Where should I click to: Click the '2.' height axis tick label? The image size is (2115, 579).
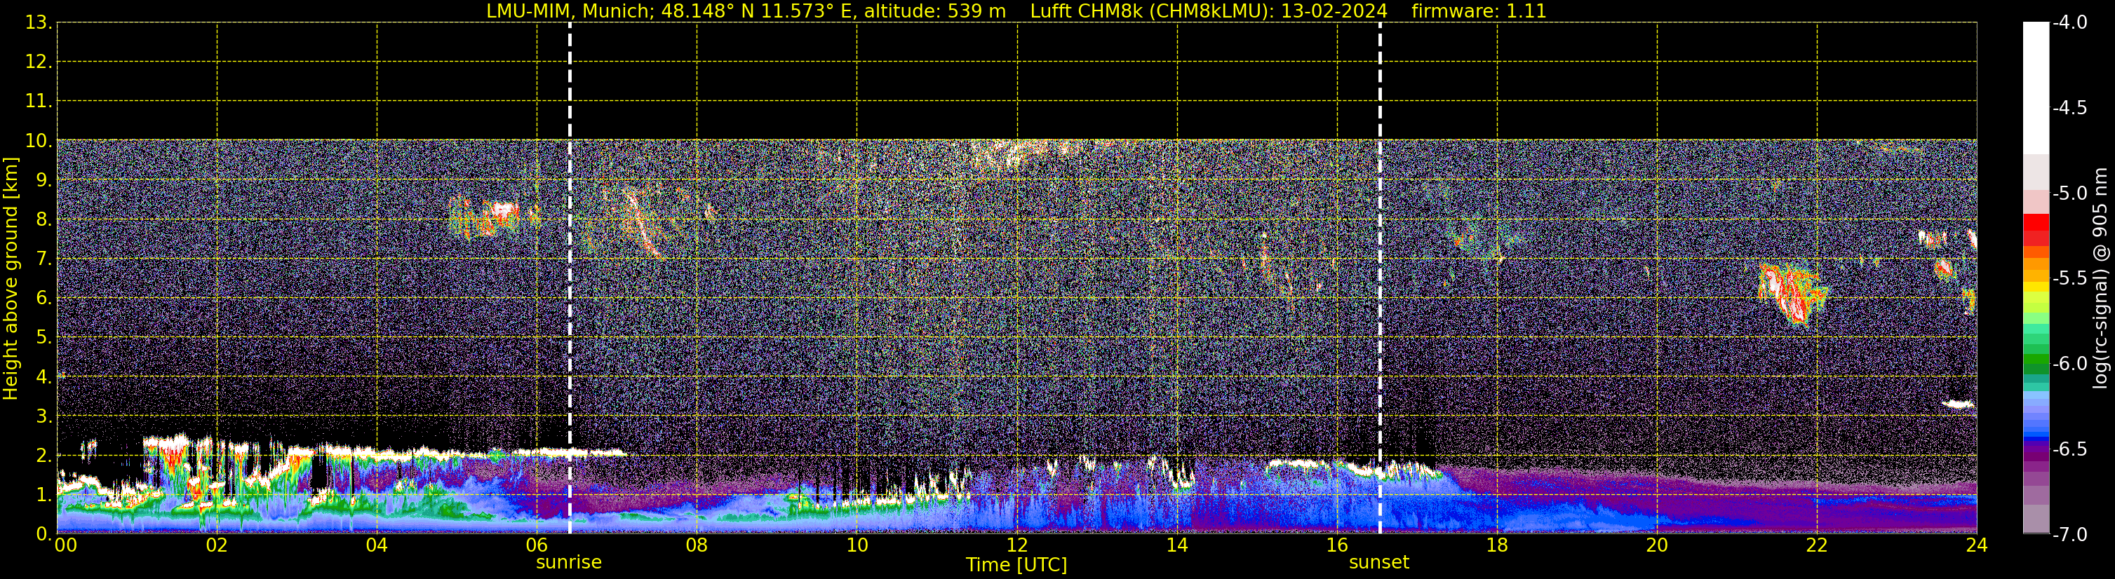click(43, 455)
